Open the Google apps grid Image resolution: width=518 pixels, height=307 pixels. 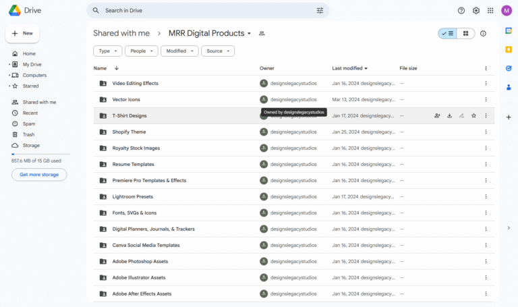pos(490,10)
